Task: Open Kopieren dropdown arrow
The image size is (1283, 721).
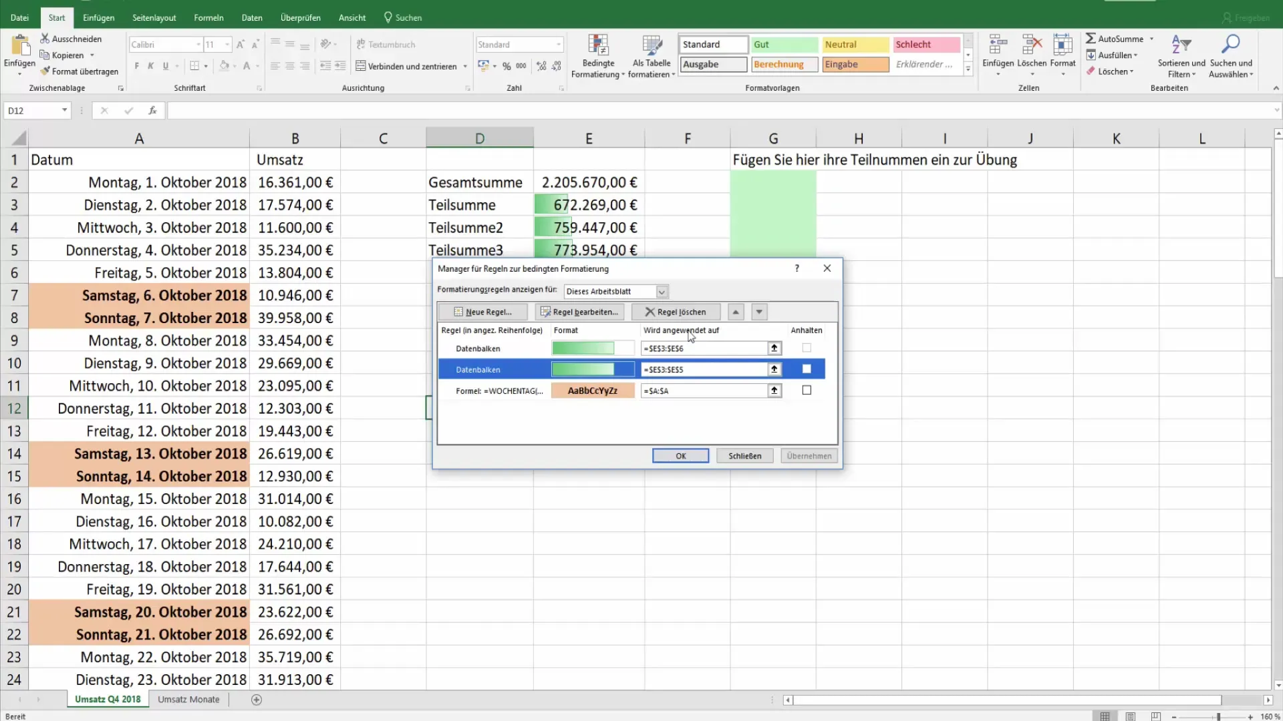Action: tap(92, 55)
